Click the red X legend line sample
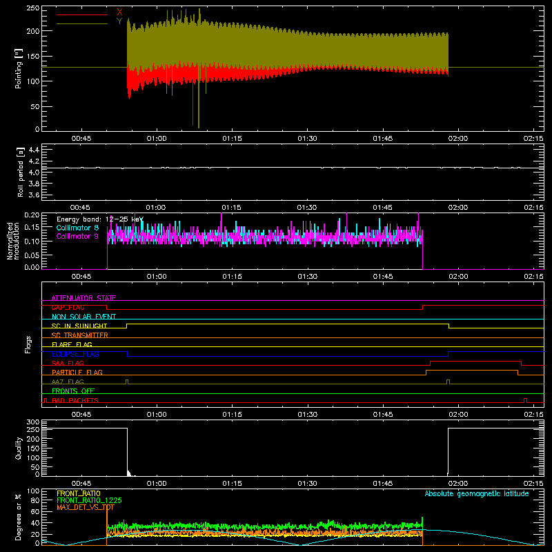Screen dimensions: 552x552 [82, 14]
